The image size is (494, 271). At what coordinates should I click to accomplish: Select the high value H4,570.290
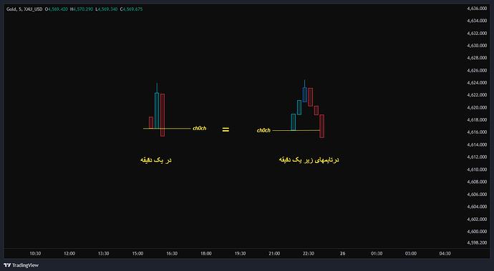pyautogui.click(x=82, y=9)
